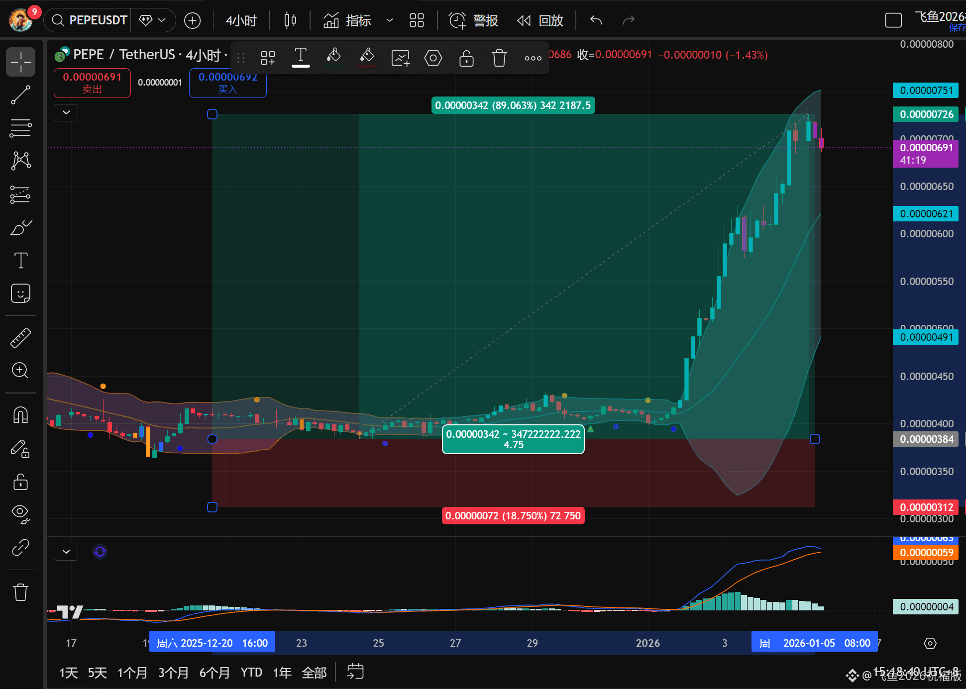Click the 卖出 sell price button
The image size is (966, 689).
tap(92, 83)
